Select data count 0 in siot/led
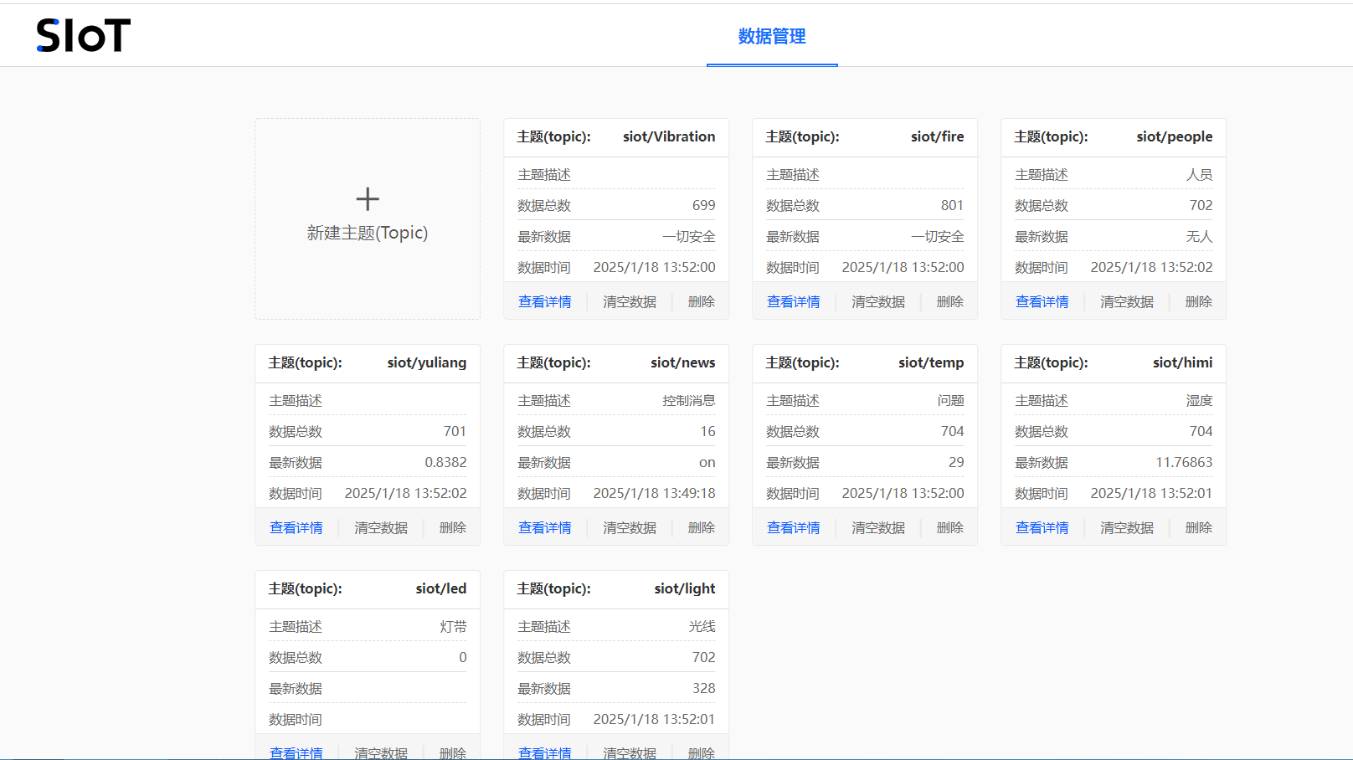Viewport: 1353px width, 760px height. (x=463, y=657)
